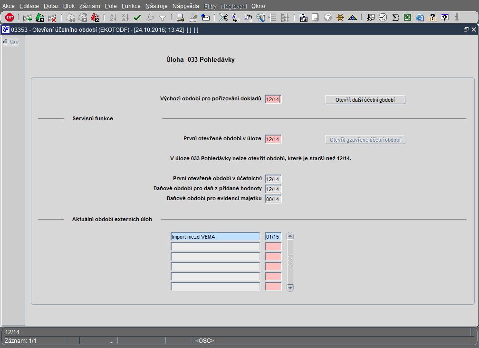This screenshot has width=479, height=348.
Task: Click the single printer icon
Action: pos(180,18)
